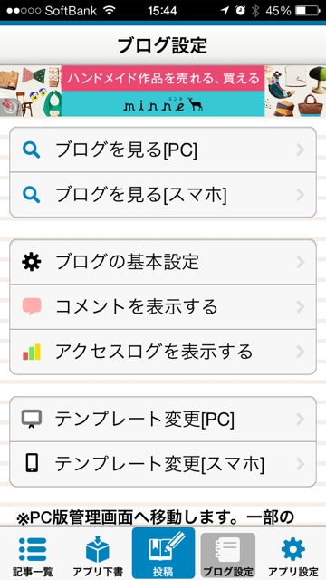Tap chevron on ブログを見る[PC] row
The image size is (326, 580).
301,150
